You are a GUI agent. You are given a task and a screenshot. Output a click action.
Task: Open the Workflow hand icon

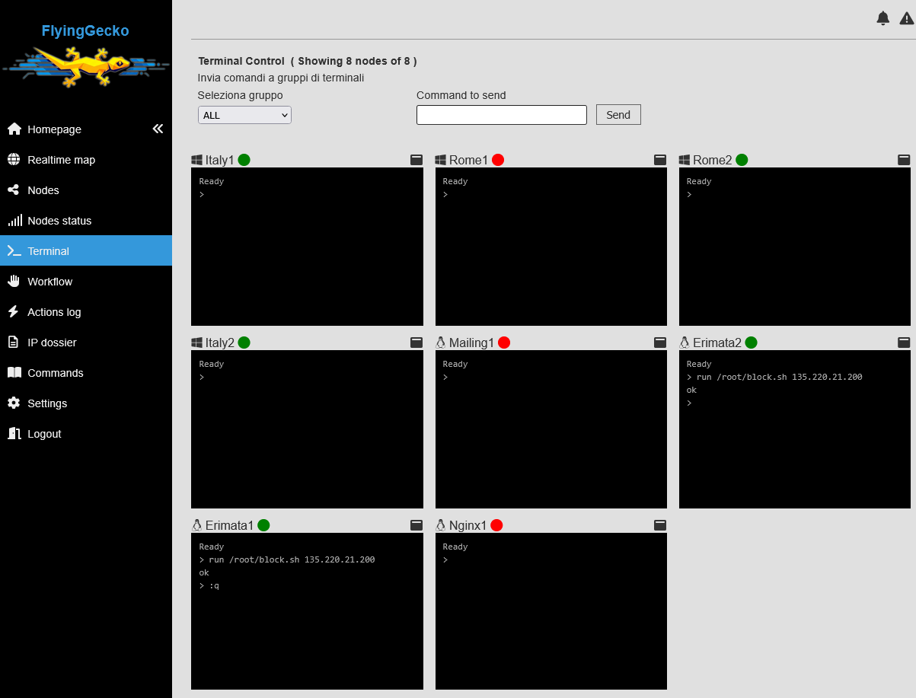tap(14, 282)
